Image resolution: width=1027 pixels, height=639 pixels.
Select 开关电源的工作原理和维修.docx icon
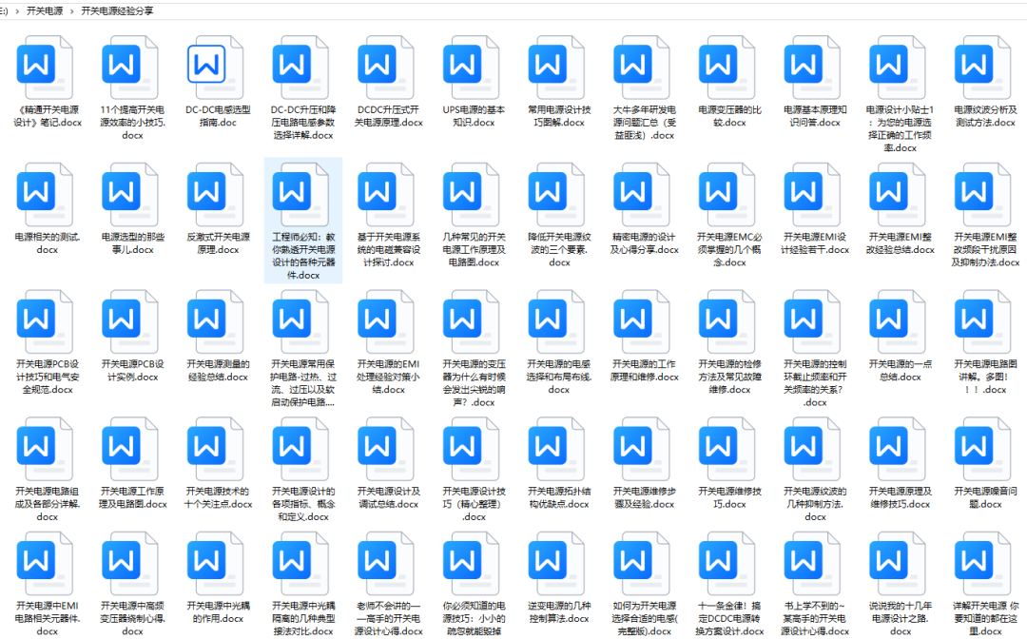641,322
